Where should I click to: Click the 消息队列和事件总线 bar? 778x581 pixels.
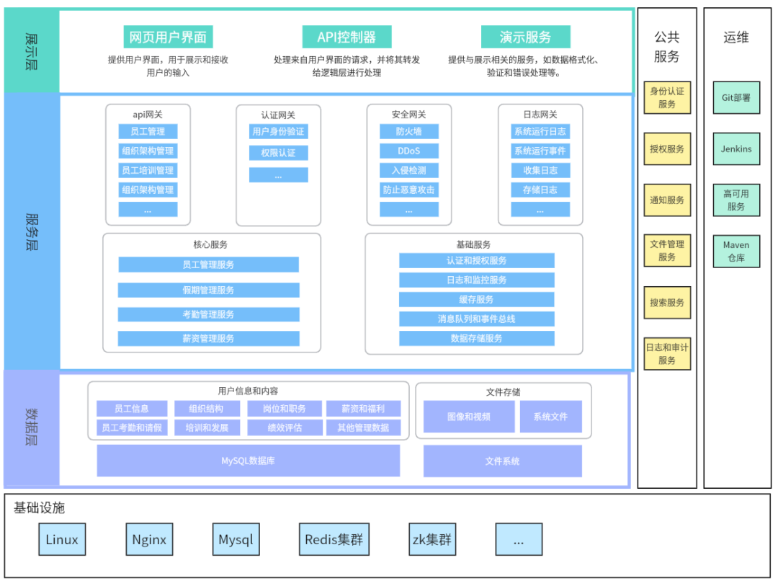(476, 319)
